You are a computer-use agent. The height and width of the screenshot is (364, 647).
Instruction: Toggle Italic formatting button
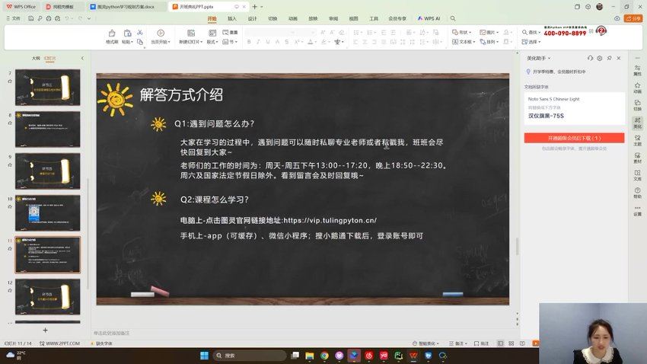coord(258,42)
